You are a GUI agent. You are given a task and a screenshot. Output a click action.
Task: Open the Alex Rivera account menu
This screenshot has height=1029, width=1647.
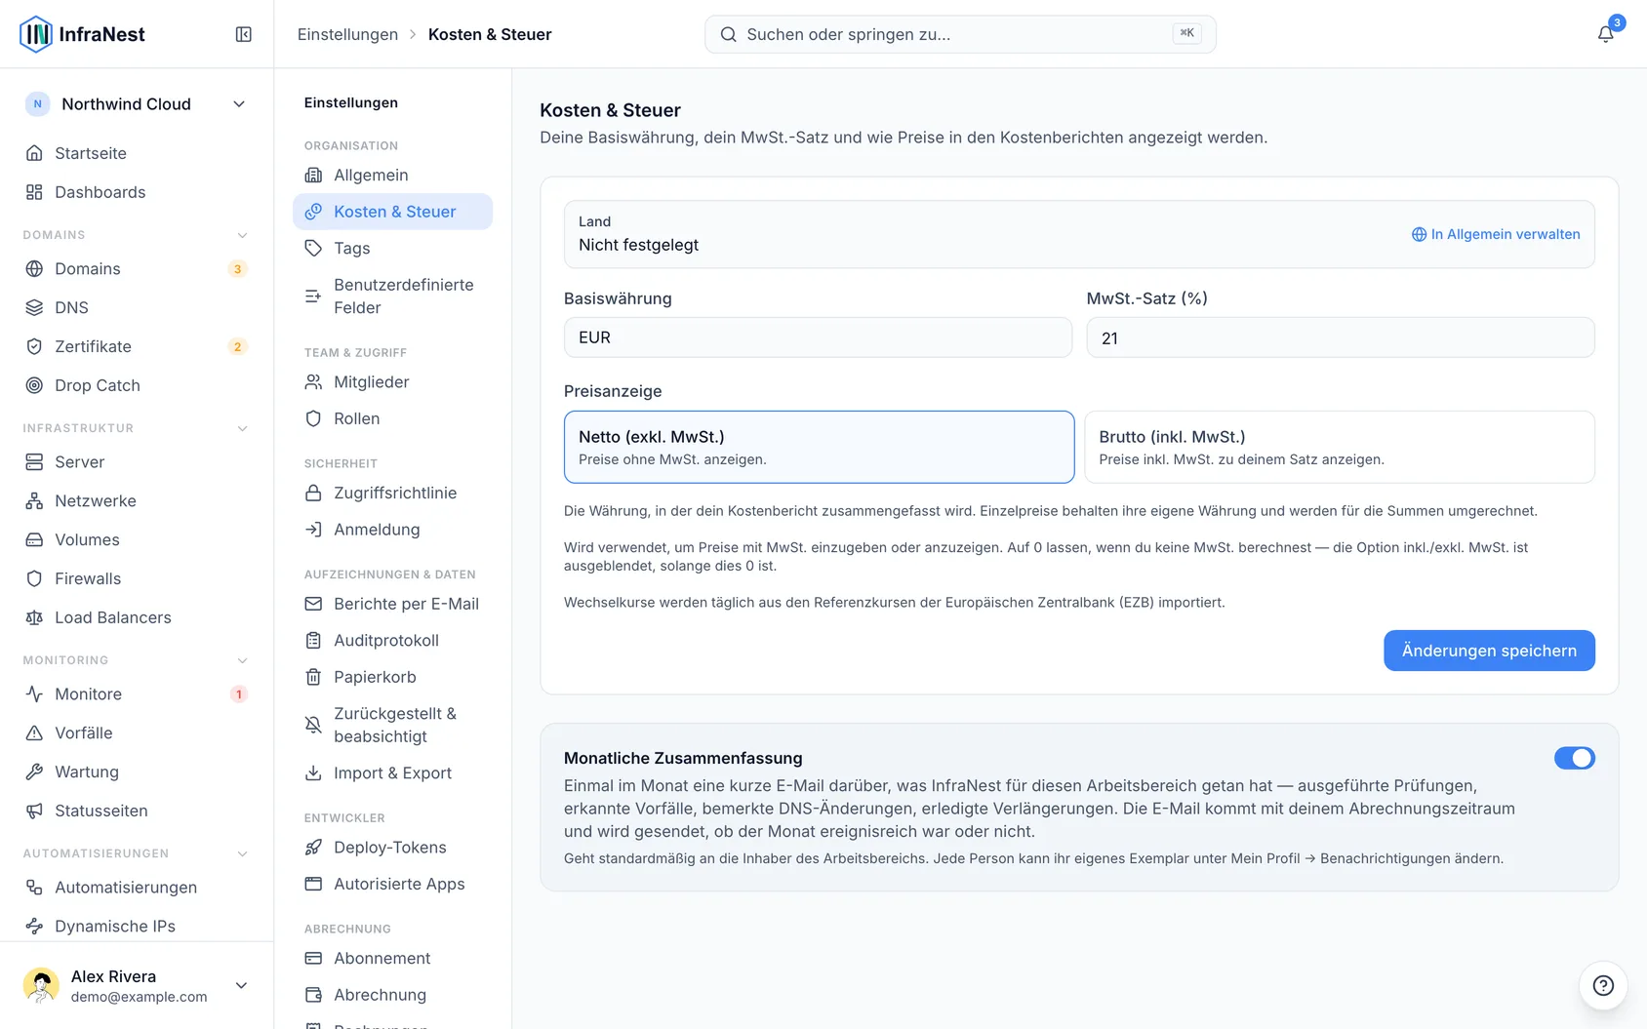pyautogui.click(x=137, y=985)
